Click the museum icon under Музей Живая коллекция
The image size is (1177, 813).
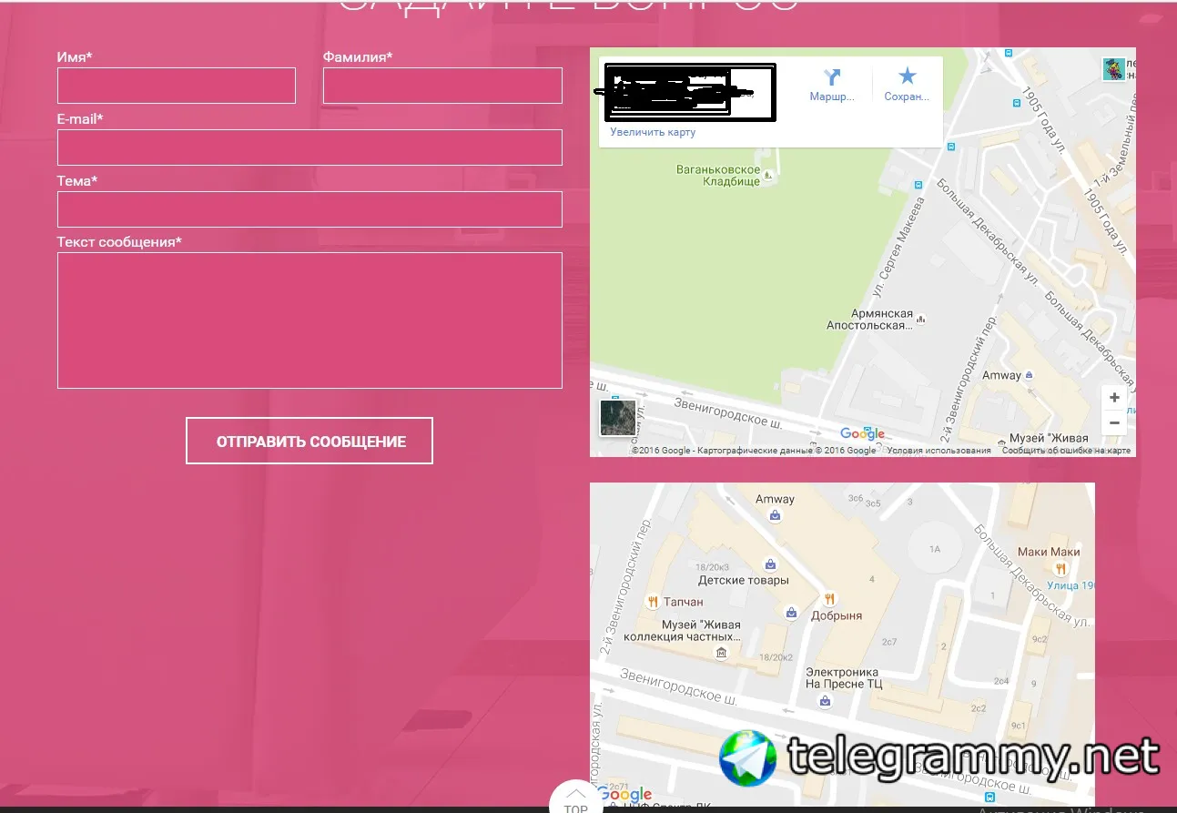722,653
